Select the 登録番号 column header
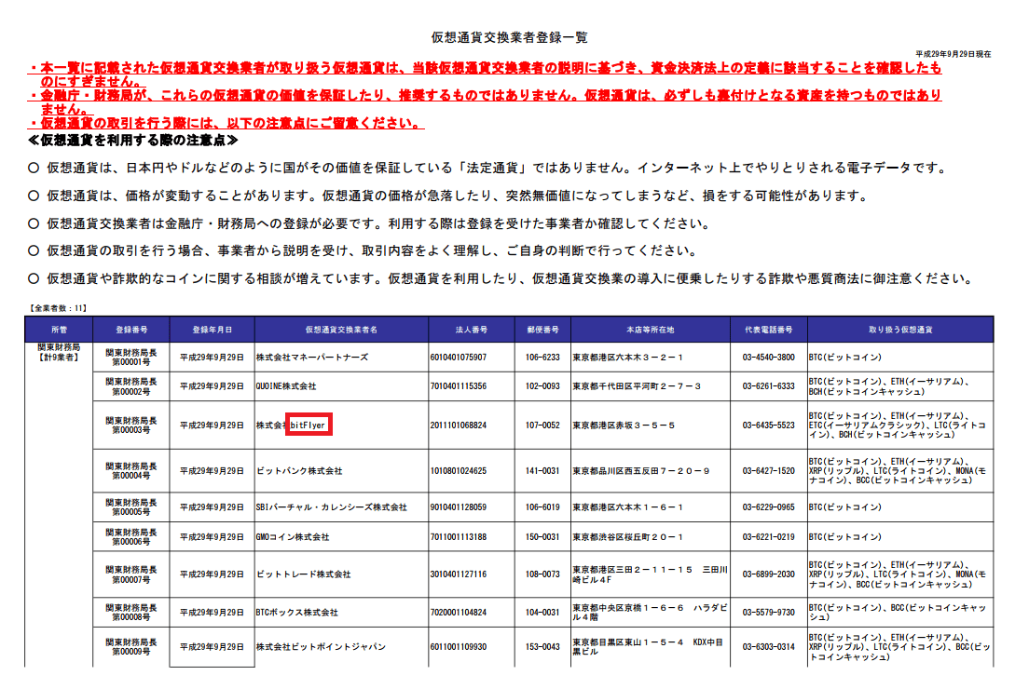 coord(130,330)
